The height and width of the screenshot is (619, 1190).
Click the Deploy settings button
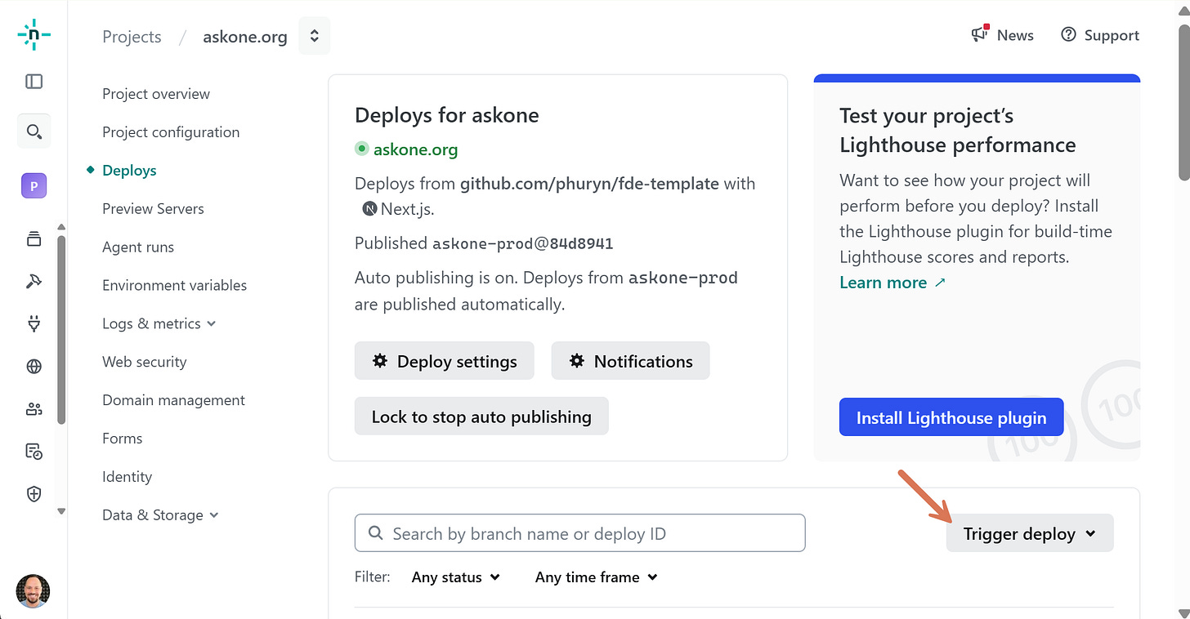click(x=445, y=360)
